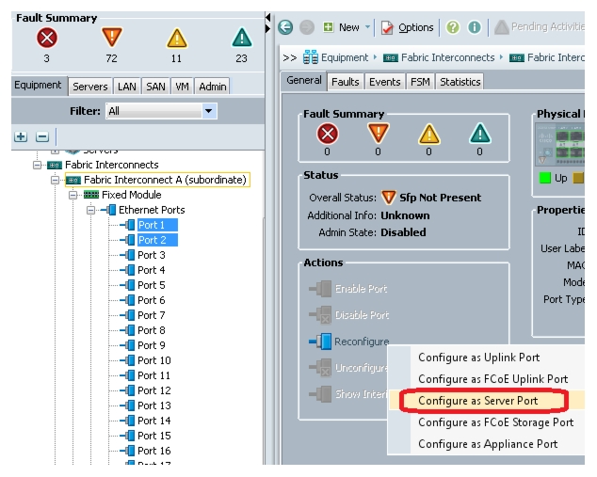Click the teal warning faults icon showing 23
Screen dimensions: 597x477
click(x=242, y=38)
